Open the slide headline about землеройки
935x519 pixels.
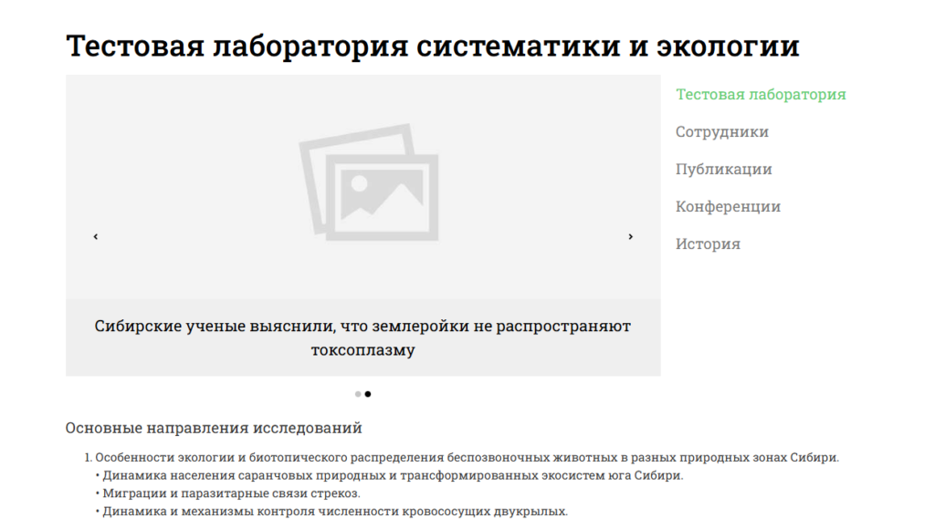(x=362, y=326)
